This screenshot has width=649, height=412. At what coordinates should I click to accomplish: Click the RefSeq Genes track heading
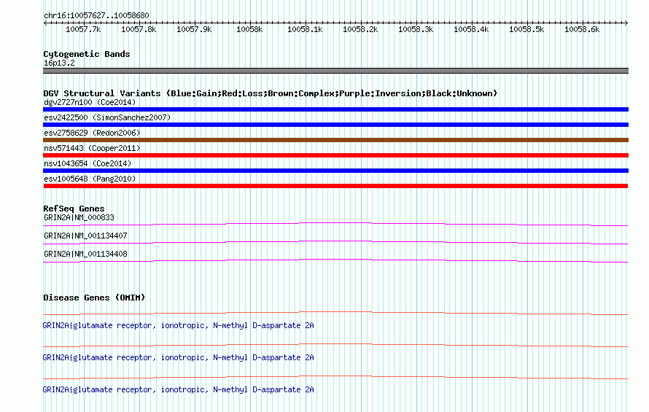(x=74, y=209)
